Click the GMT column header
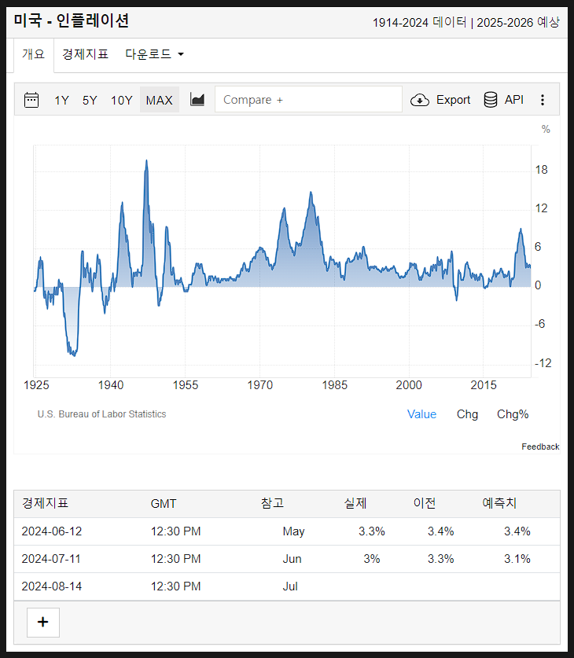Screen dimensions: 574x658 pos(164,504)
